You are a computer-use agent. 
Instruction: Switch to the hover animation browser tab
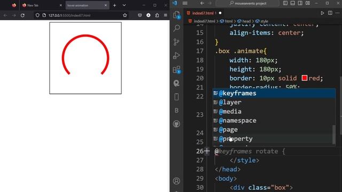(87, 5)
